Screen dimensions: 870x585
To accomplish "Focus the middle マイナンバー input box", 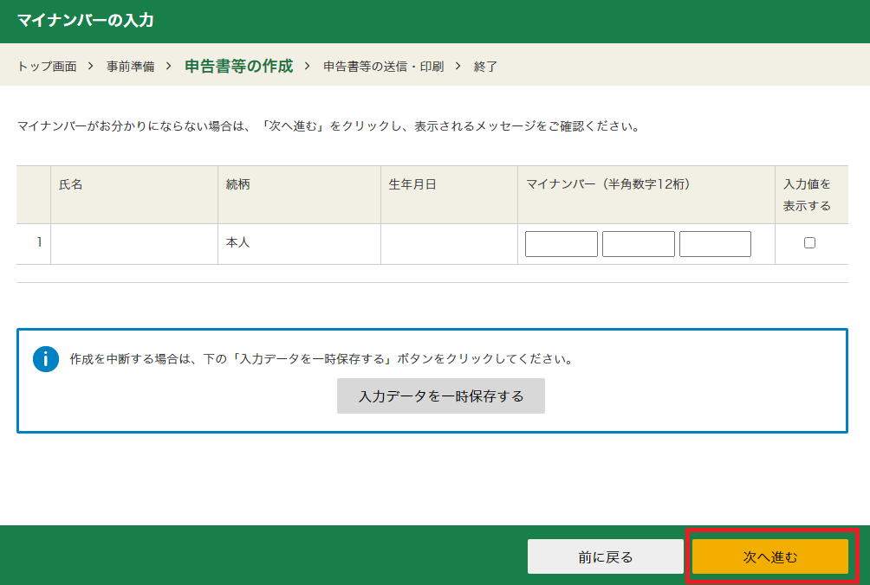I will pyautogui.click(x=638, y=244).
